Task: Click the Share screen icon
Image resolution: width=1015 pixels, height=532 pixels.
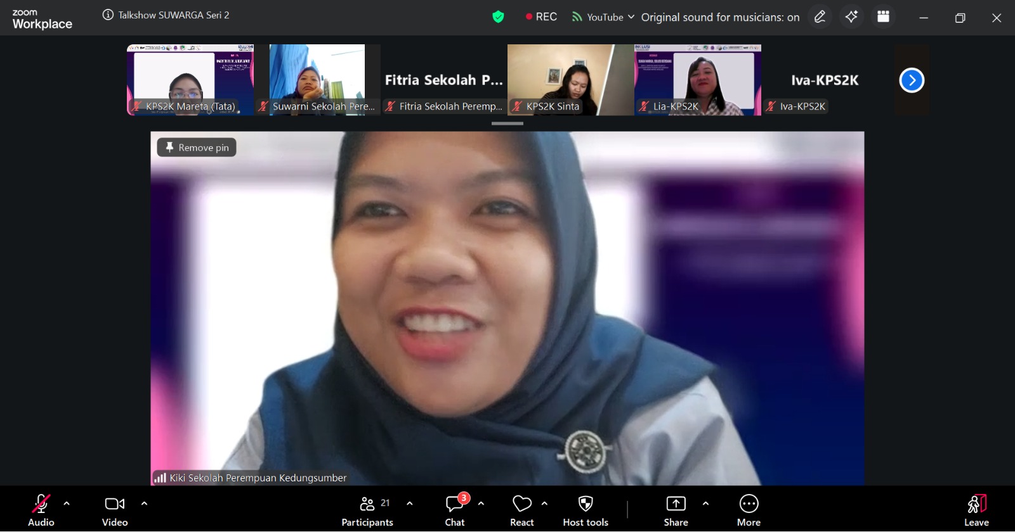Action: 676,510
